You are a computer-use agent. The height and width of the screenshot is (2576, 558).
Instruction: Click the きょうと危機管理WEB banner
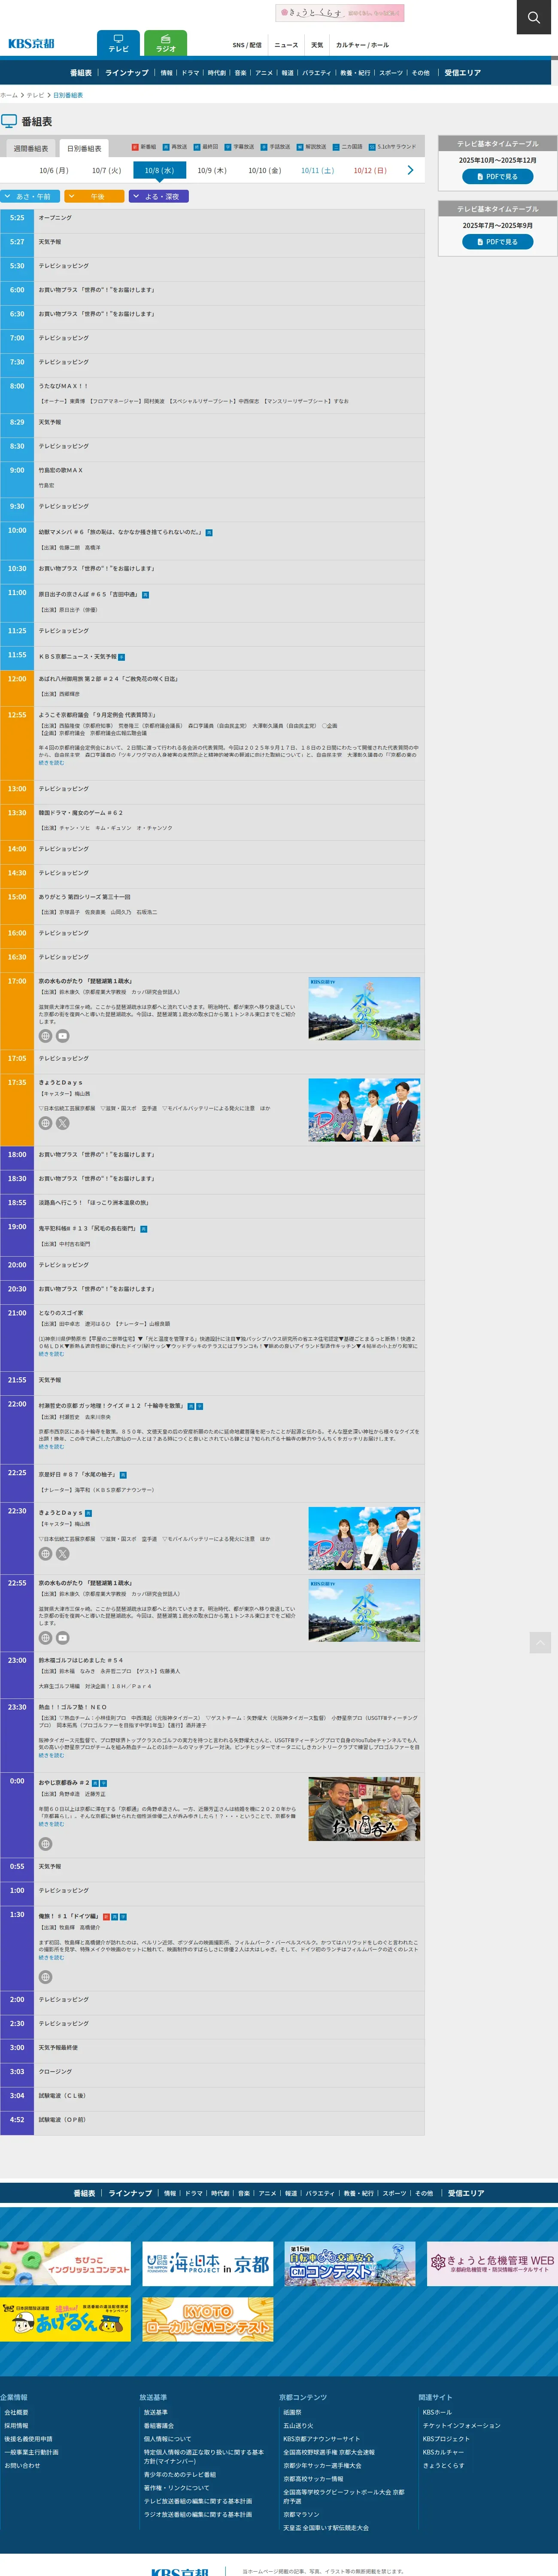point(492,2263)
